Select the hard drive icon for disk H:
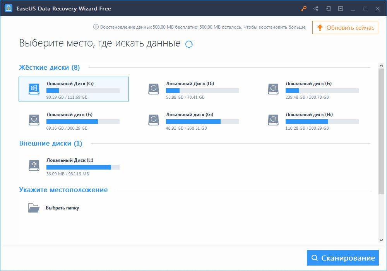This screenshot has height=271, width=387. tap(273, 120)
